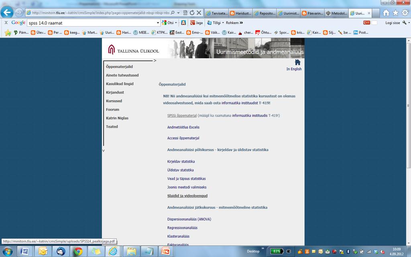The image size is (411, 257).
Task: Open the Regressioonanalüüs link
Action: point(182,228)
